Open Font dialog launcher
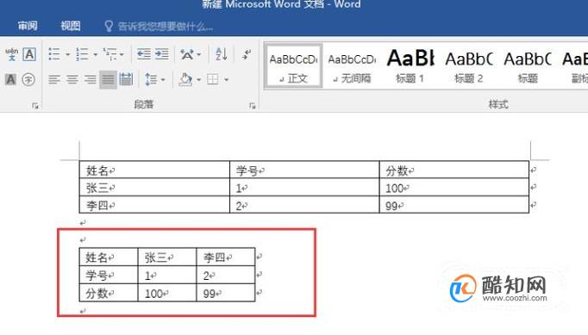 (35, 106)
